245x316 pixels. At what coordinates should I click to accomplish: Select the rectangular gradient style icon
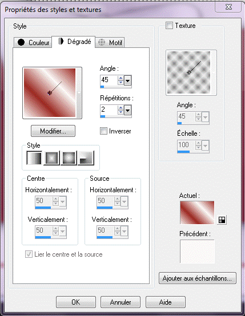[51, 158]
